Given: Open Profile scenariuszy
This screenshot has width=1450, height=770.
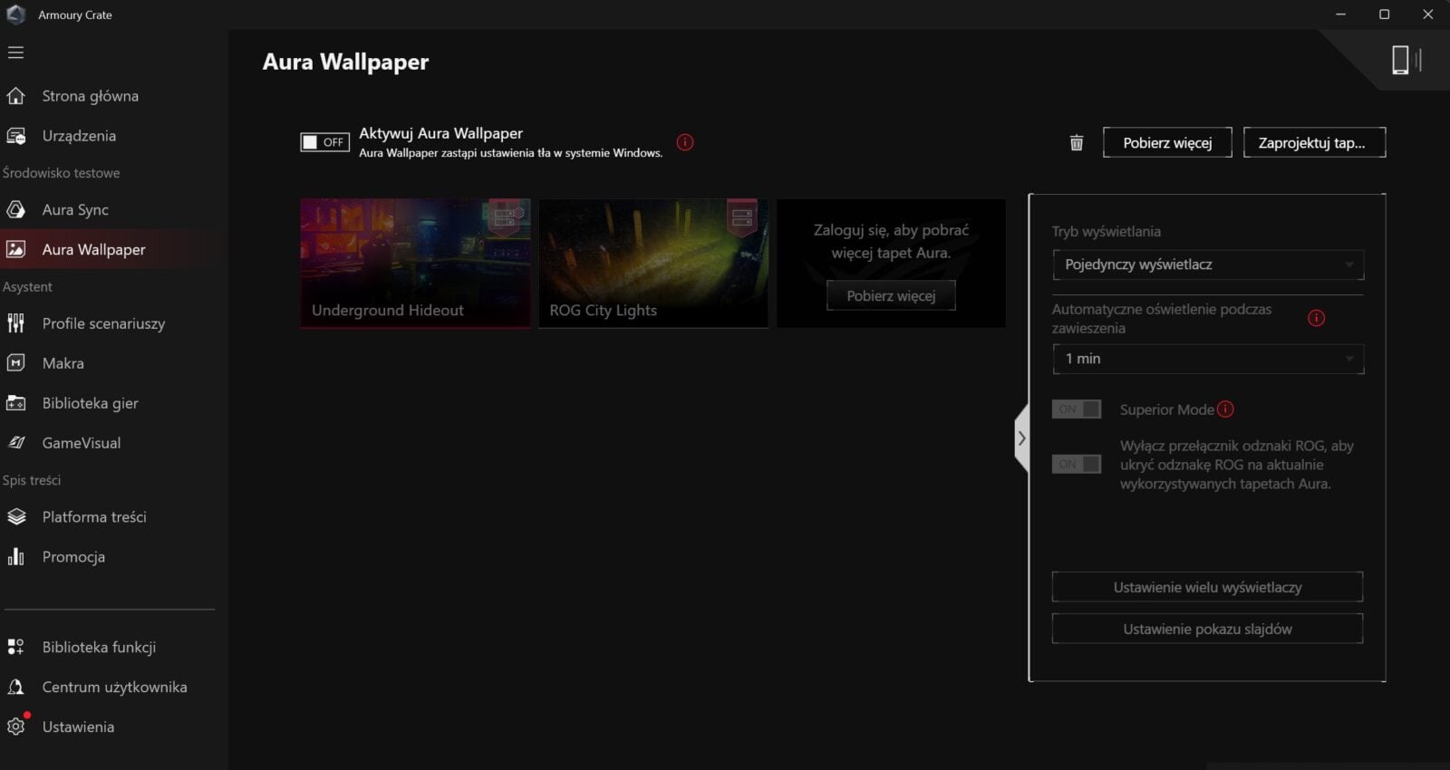Looking at the screenshot, I should [x=103, y=323].
